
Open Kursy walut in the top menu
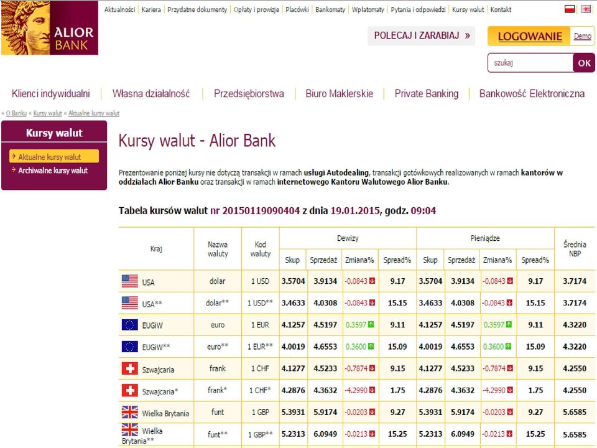[468, 9]
